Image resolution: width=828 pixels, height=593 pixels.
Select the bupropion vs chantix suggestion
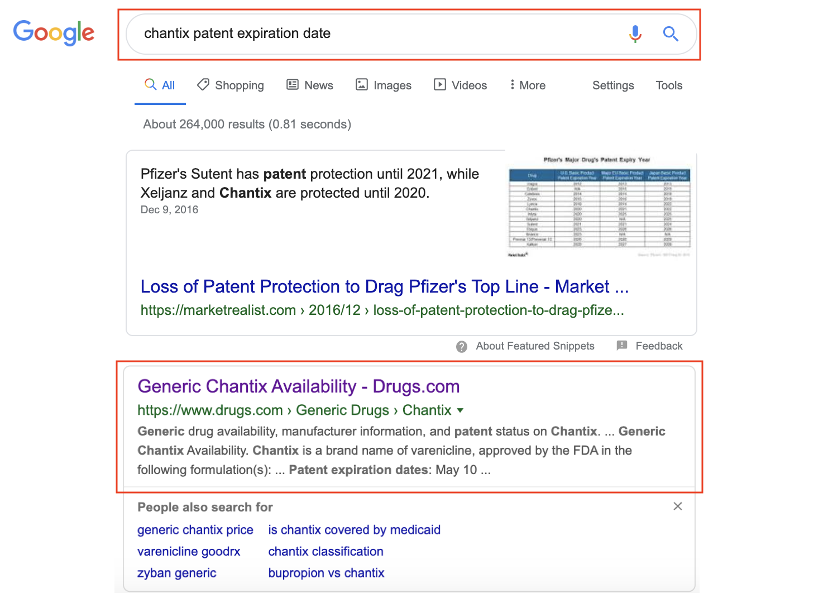326,573
